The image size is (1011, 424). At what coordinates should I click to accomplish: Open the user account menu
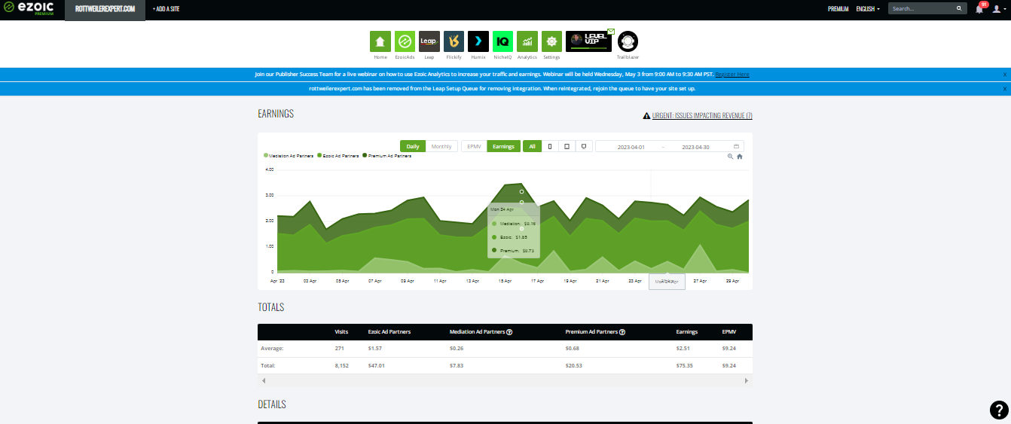coord(1000,8)
